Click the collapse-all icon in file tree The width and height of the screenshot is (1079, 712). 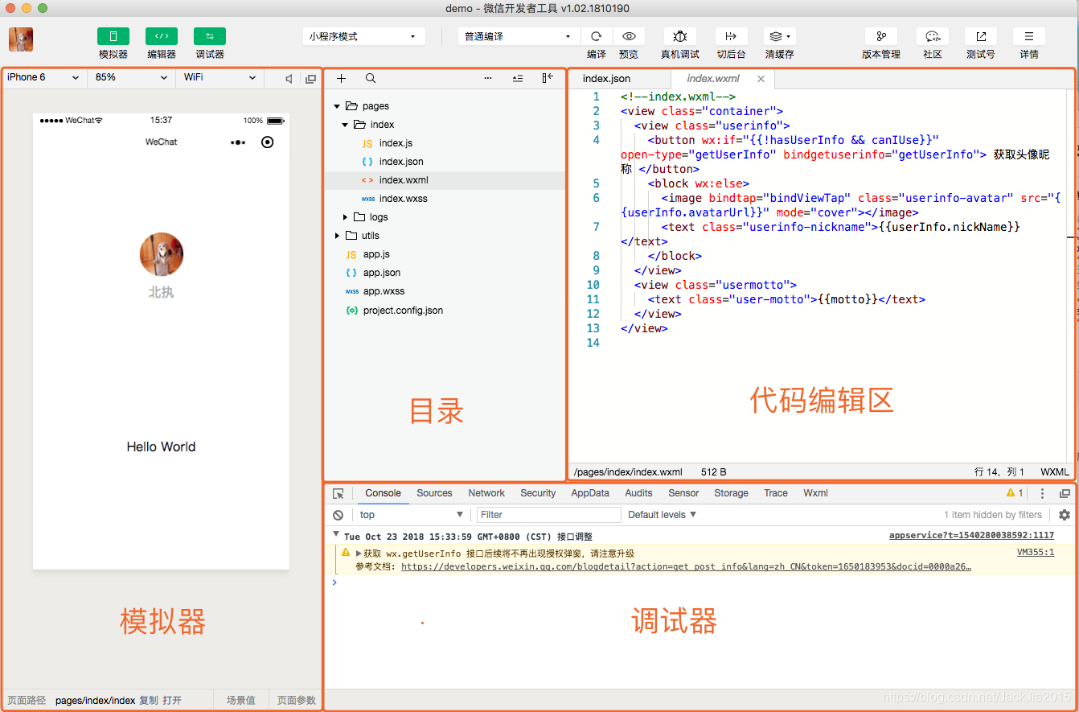click(x=518, y=78)
